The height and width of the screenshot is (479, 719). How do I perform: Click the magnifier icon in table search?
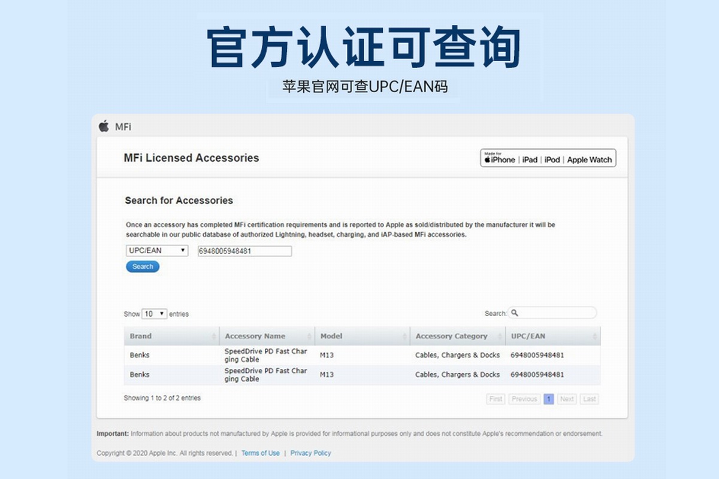[515, 313]
